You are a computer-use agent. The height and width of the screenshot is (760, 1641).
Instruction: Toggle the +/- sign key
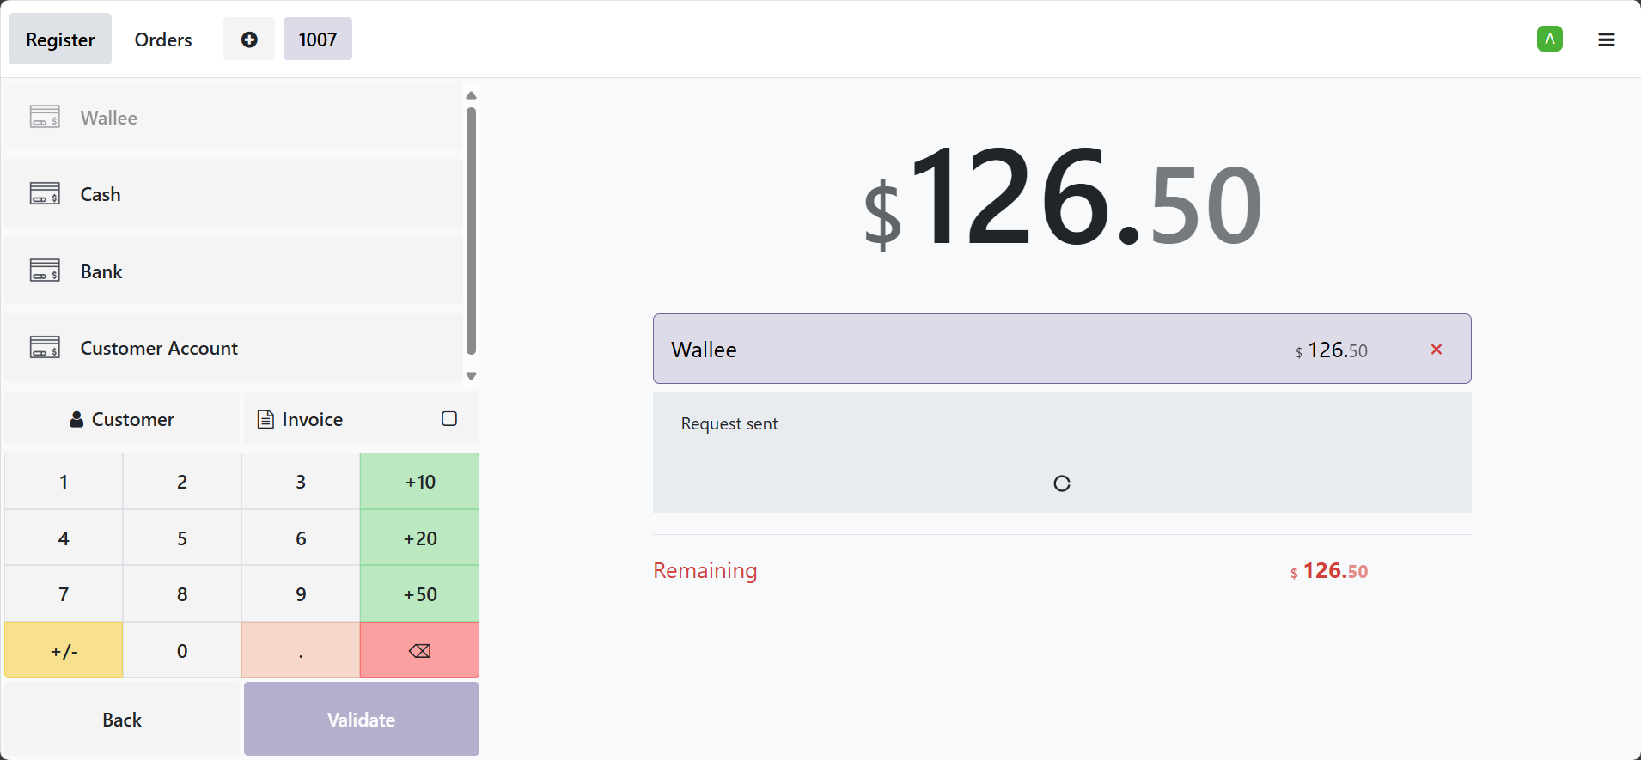pyautogui.click(x=63, y=650)
